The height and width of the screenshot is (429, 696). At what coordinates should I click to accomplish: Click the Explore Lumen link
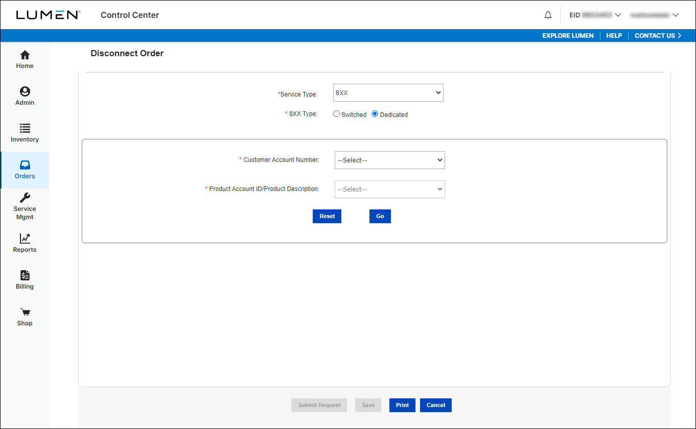click(568, 36)
